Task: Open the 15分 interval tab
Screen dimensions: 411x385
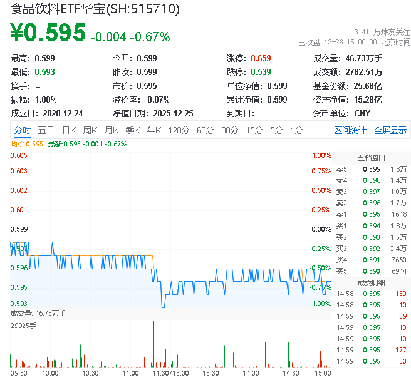Action: tap(254, 130)
